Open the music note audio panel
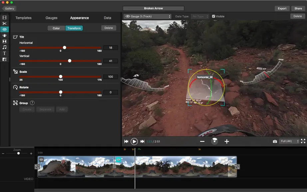 pos(4,47)
